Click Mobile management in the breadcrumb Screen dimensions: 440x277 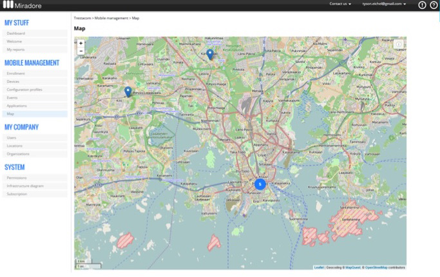coord(111,18)
